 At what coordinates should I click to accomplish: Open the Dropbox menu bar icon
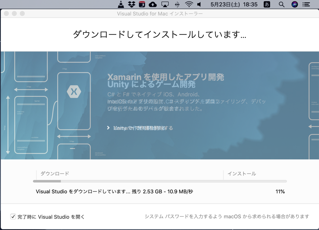[x=131, y=4]
